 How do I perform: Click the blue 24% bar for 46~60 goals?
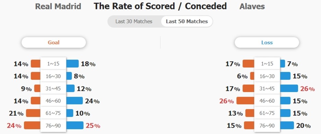pos(75,101)
